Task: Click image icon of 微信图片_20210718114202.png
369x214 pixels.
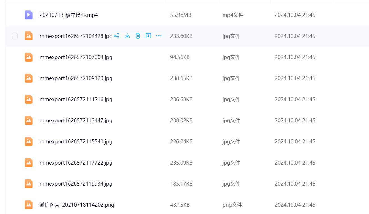Action: click(x=29, y=205)
